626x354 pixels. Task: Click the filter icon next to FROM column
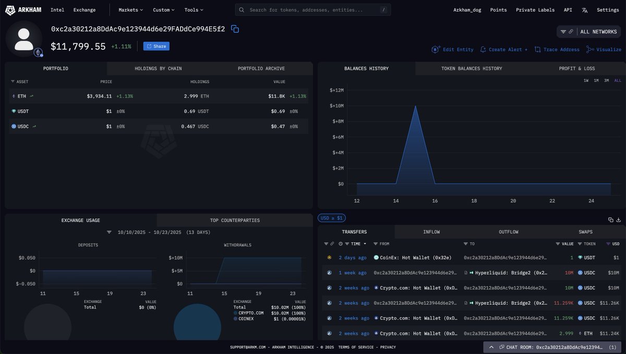(376, 244)
